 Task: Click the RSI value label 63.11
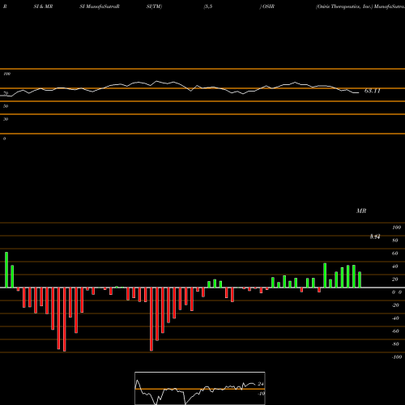pos(373,91)
